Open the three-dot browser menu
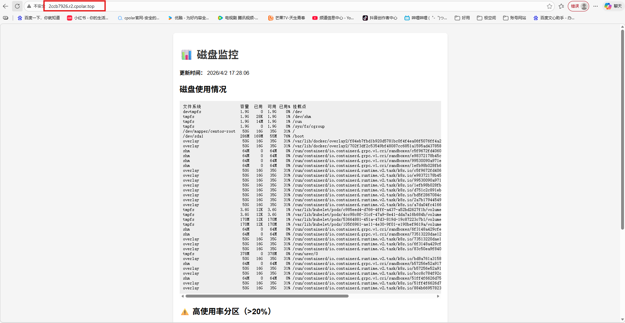This screenshot has width=625, height=323. pyautogui.click(x=596, y=6)
